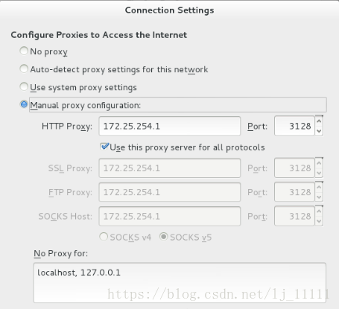339x309 pixels.
Task: Select Use system proxy settings
Action: pyautogui.click(x=24, y=86)
